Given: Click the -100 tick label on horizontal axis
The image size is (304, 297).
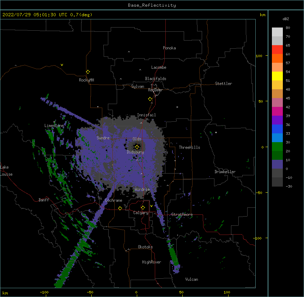Looking at the screenshot, I should pyautogui.click(x=44, y=292).
